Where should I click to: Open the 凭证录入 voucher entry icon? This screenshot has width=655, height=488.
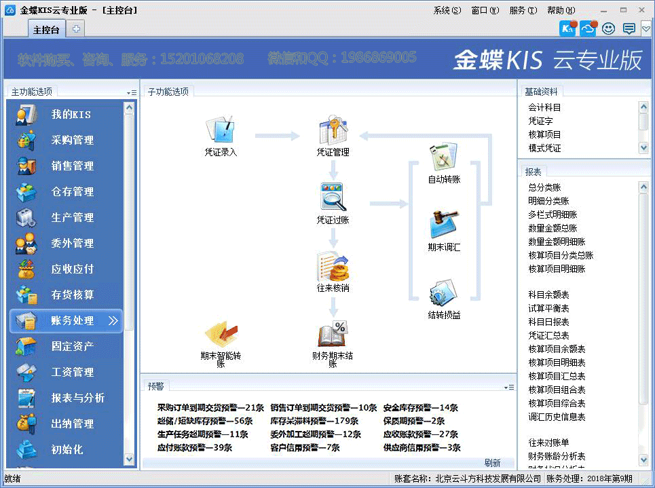pyautogui.click(x=221, y=130)
